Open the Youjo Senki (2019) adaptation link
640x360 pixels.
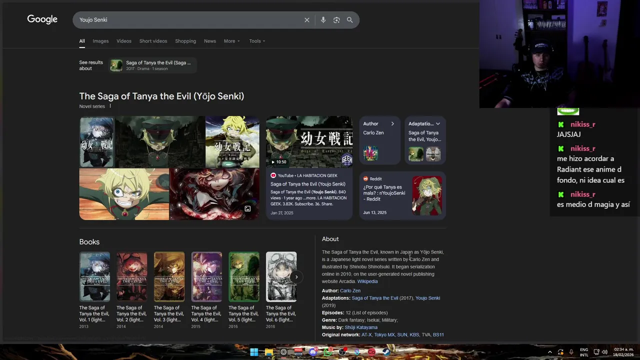pos(427,298)
